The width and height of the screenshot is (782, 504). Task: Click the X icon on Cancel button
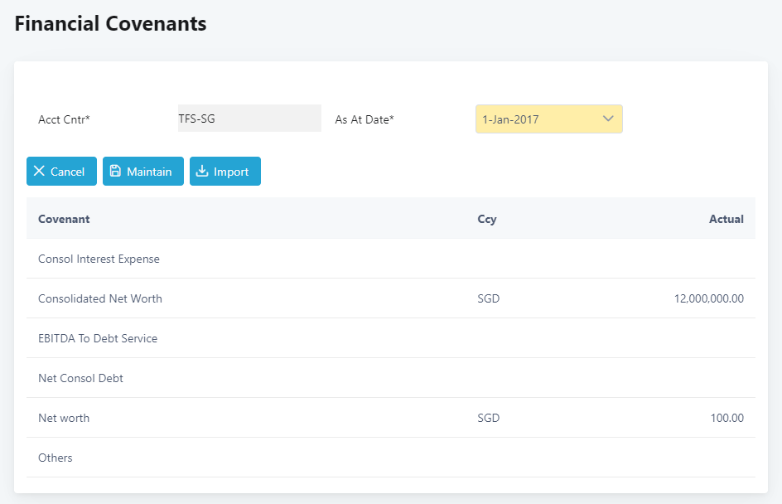point(39,172)
